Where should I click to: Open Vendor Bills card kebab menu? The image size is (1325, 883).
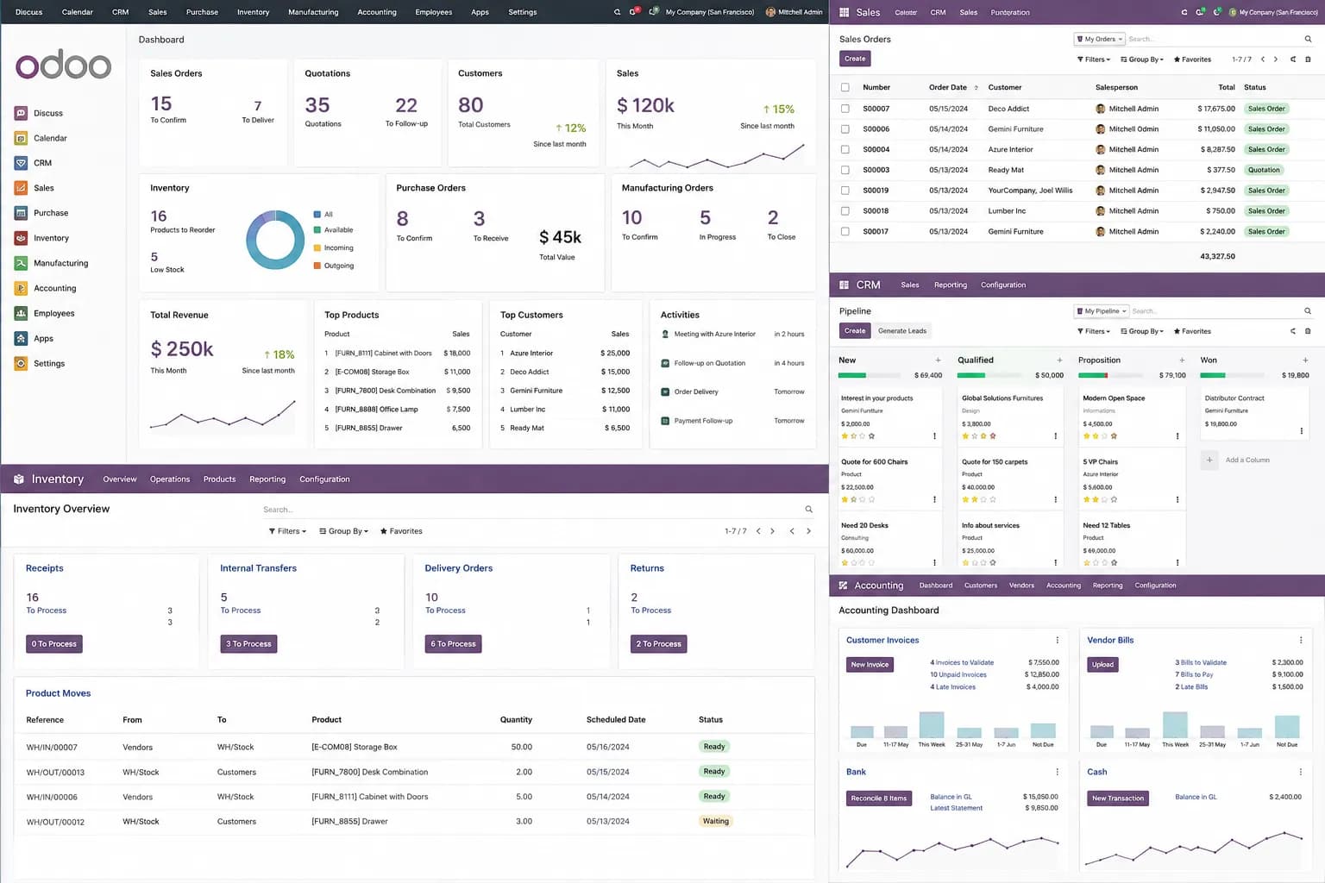point(1301,640)
